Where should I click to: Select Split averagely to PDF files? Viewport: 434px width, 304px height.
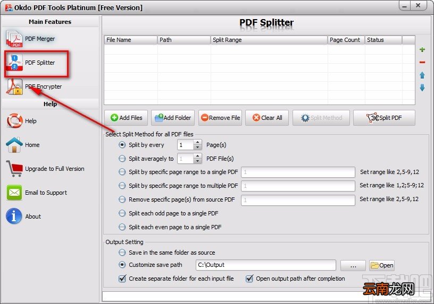coord(122,159)
